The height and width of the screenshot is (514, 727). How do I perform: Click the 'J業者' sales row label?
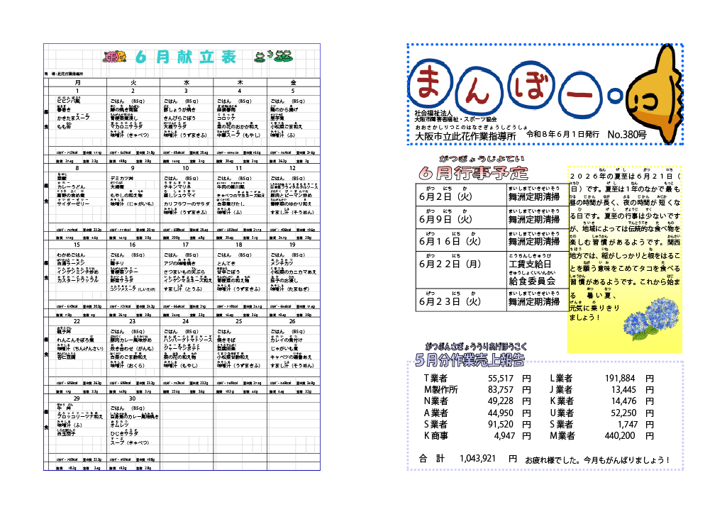click(561, 390)
